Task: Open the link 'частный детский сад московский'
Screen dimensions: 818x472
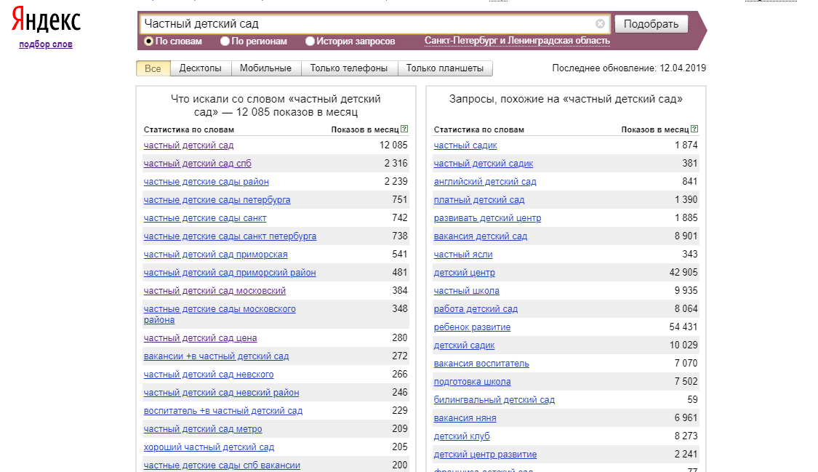Action: pos(215,291)
